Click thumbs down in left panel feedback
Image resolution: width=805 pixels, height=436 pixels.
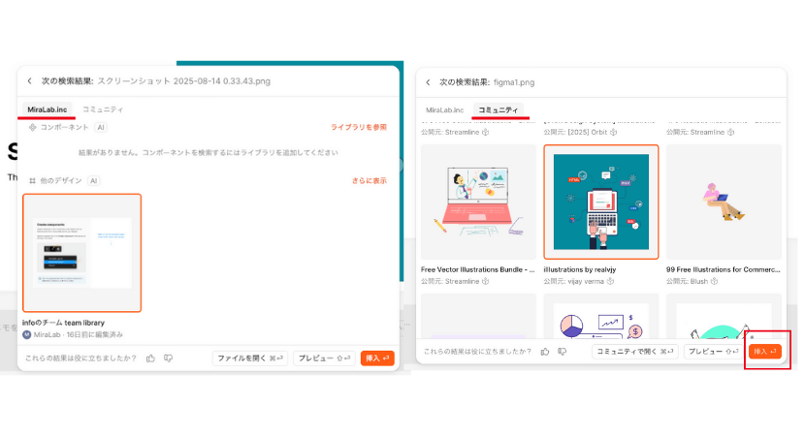click(169, 358)
